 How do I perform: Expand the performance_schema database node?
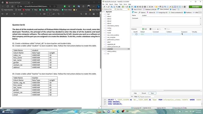tap(104, 40)
